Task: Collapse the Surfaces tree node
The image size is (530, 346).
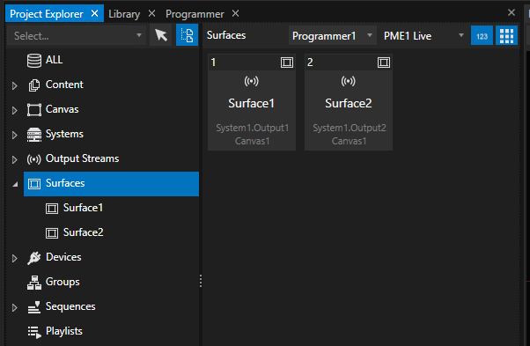Action: [15, 185]
